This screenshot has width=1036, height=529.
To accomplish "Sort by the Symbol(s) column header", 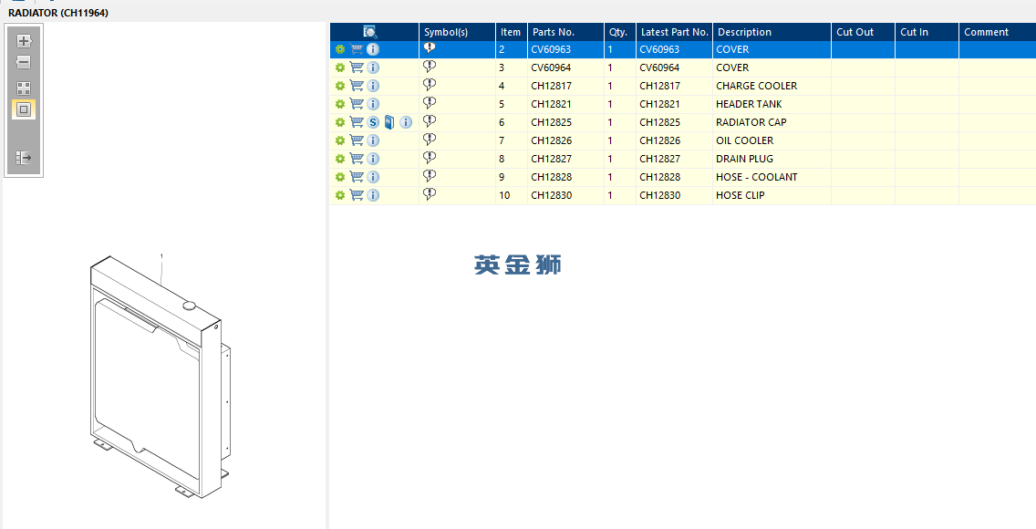I will (457, 32).
